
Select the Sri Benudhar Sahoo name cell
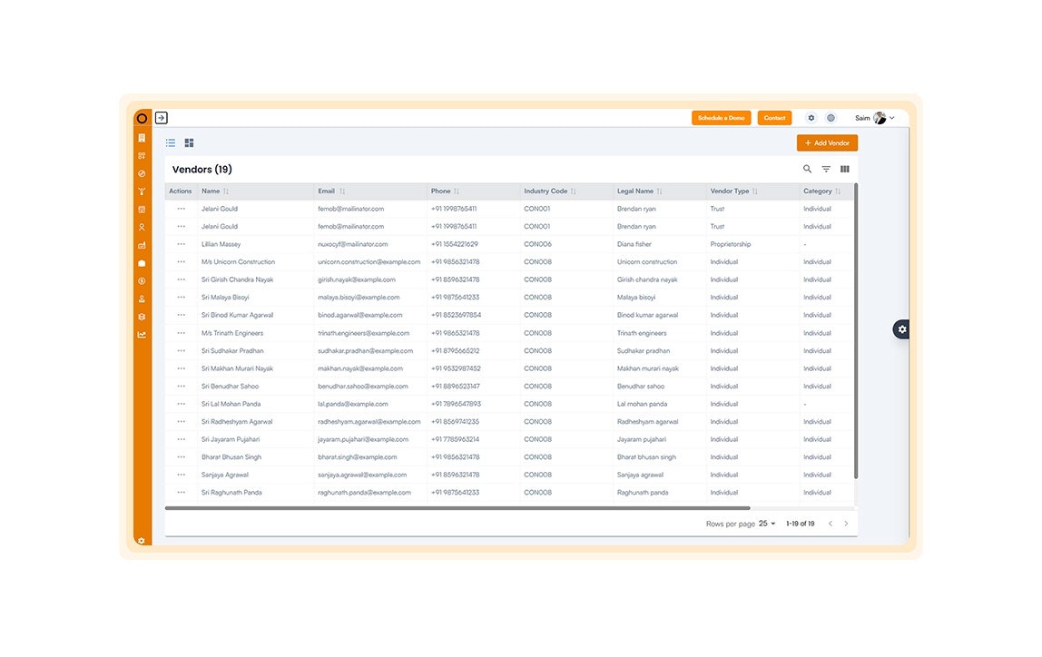tap(230, 387)
